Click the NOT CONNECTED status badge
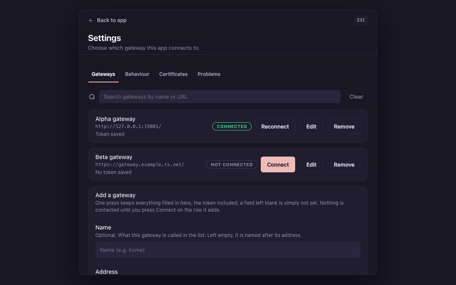This screenshot has width=456, height=285. (x=232, y=164)
